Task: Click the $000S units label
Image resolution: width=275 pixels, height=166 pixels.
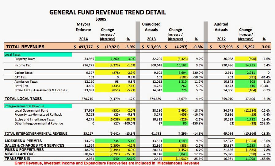Action: (x=101, y=19)
